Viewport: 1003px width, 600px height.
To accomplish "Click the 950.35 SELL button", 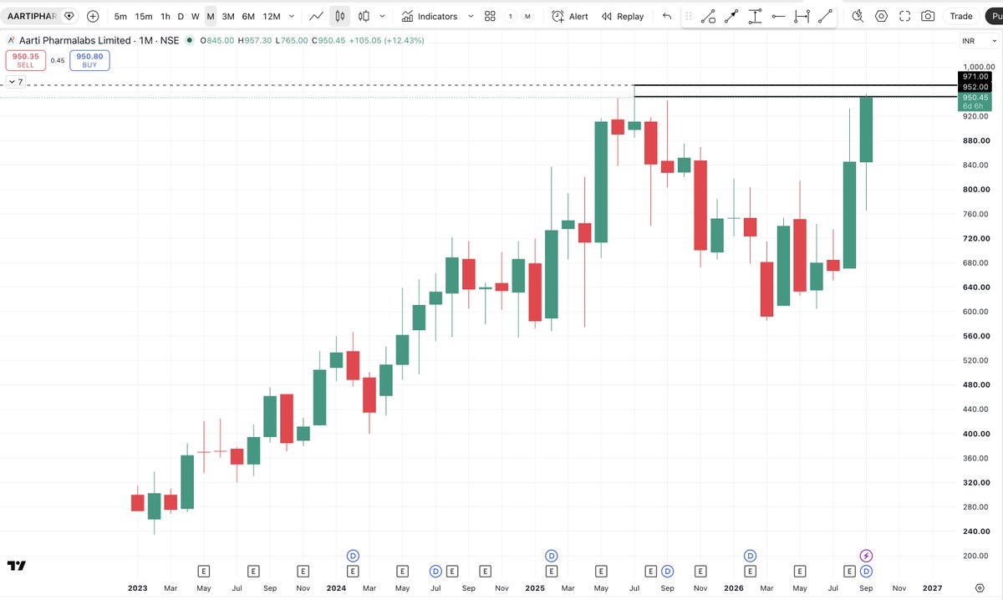I will [25, 60].
